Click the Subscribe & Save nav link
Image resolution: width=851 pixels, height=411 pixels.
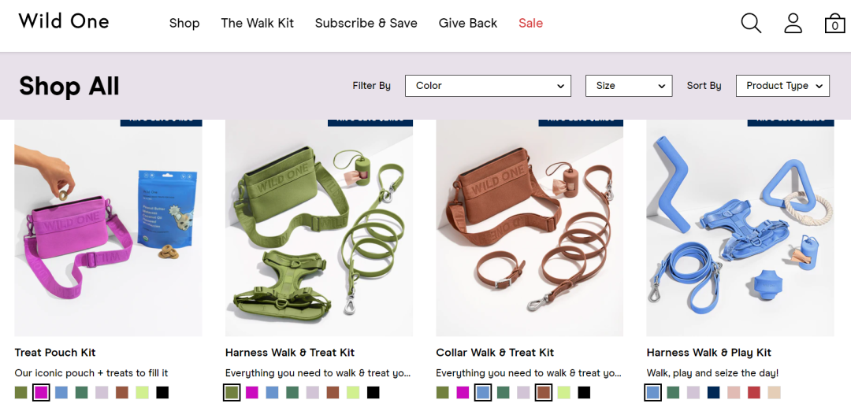coord(366,24)
